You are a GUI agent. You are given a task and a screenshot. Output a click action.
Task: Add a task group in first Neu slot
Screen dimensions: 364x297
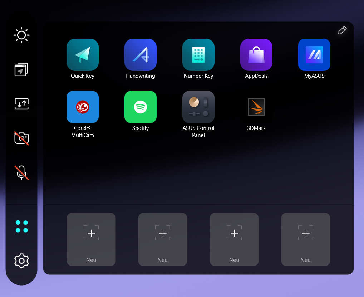pos(91,239)
